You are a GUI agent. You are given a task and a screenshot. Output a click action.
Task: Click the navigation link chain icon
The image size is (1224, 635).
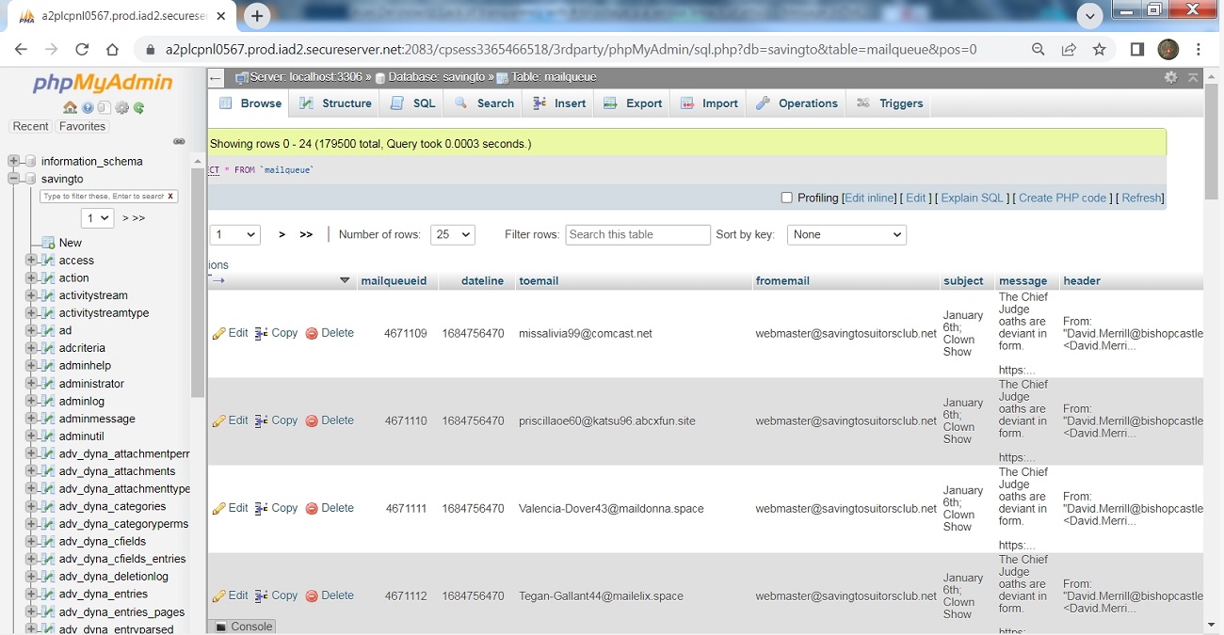click(x=179, y=142)
